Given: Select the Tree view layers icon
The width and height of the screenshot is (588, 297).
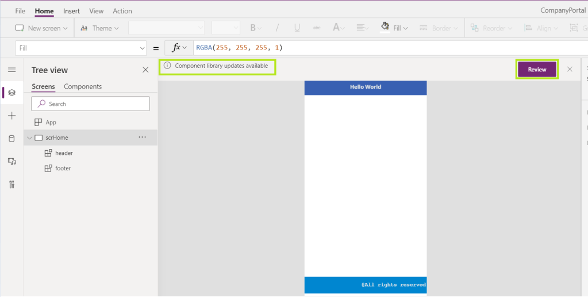Looking at the screenshot, I should 11,93.
